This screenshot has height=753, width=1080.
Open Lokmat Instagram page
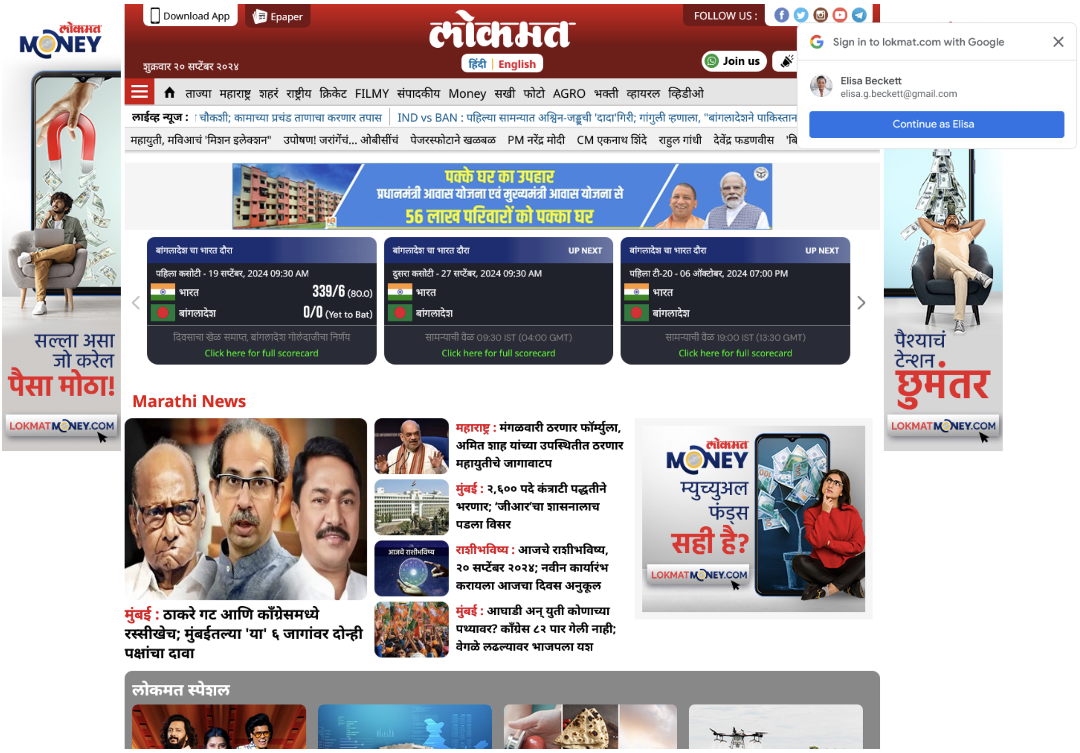820,15
